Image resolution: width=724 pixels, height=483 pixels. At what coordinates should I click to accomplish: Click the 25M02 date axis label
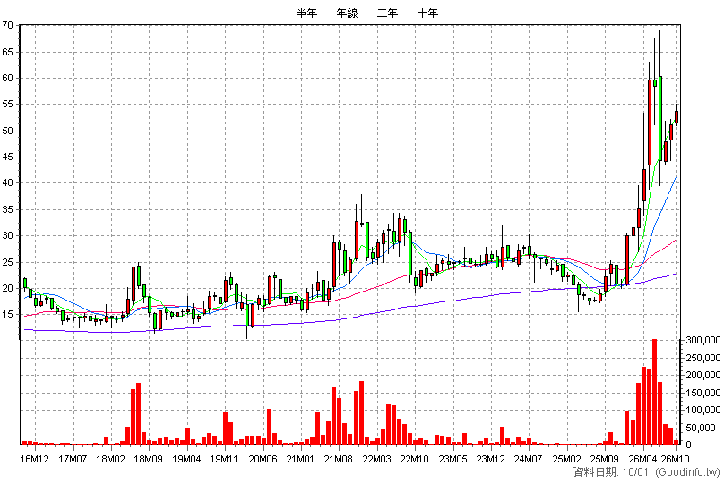[x=566, y=459]
